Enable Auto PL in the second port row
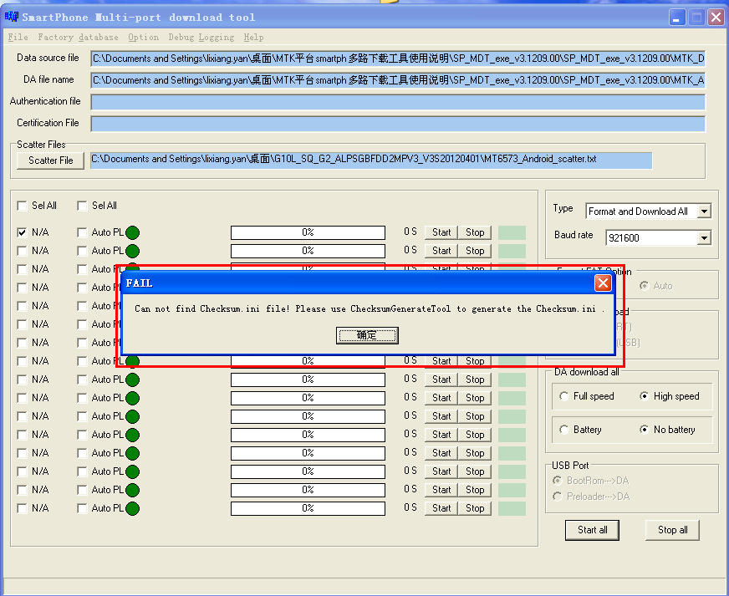Screen dimensions: 729x596 pos(82,251)
